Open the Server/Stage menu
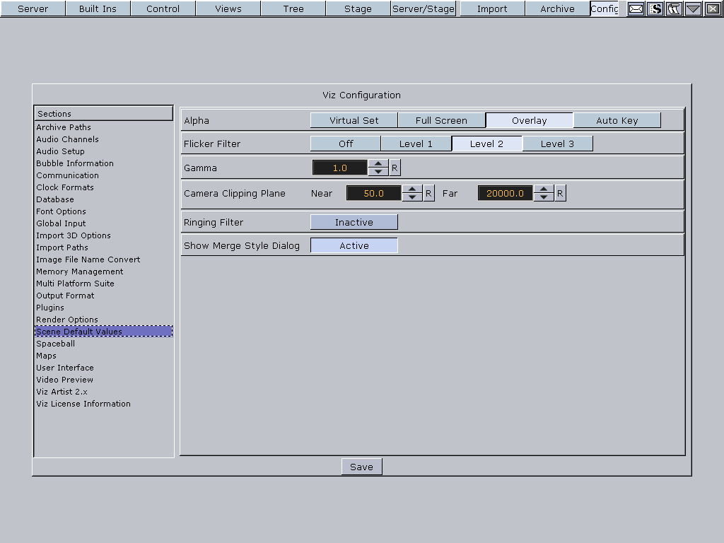Screen dimensions: 724x543 [423, 8]
